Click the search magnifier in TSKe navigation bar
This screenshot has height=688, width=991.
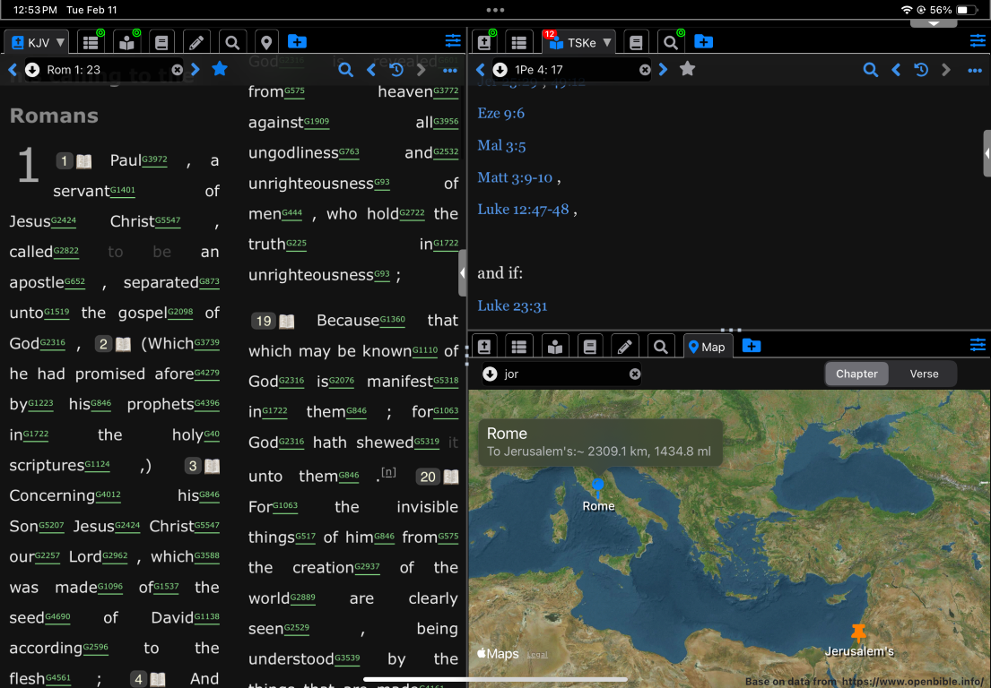pos(870,70)
